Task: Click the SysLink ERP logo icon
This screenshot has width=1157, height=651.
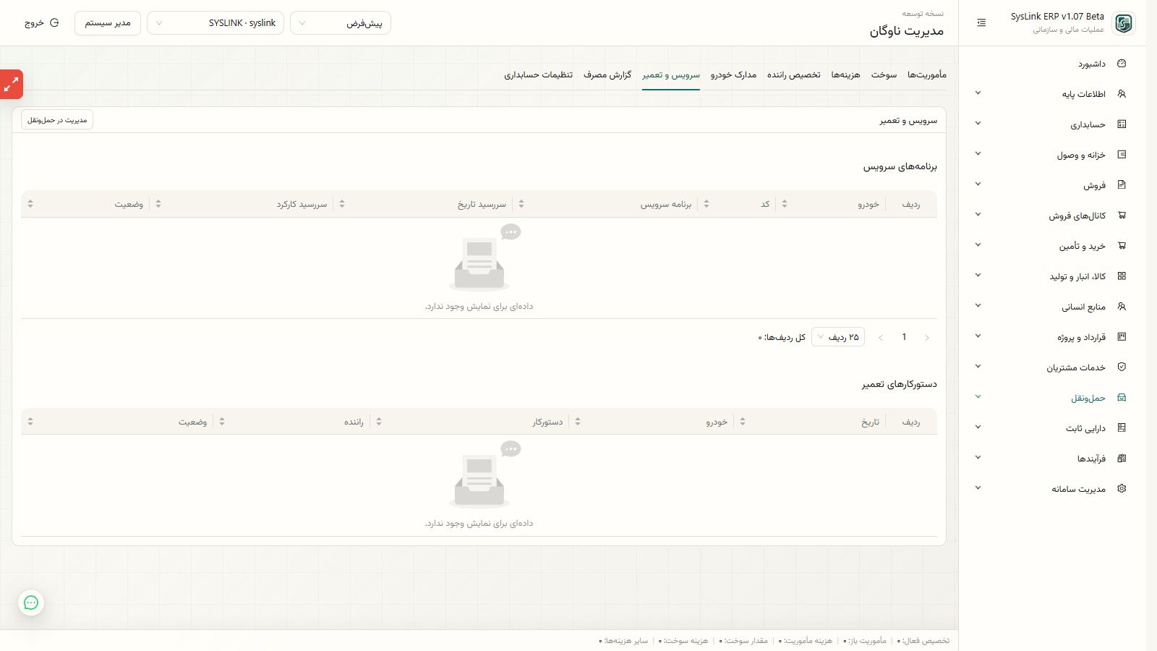Action: coord(1123,23)
